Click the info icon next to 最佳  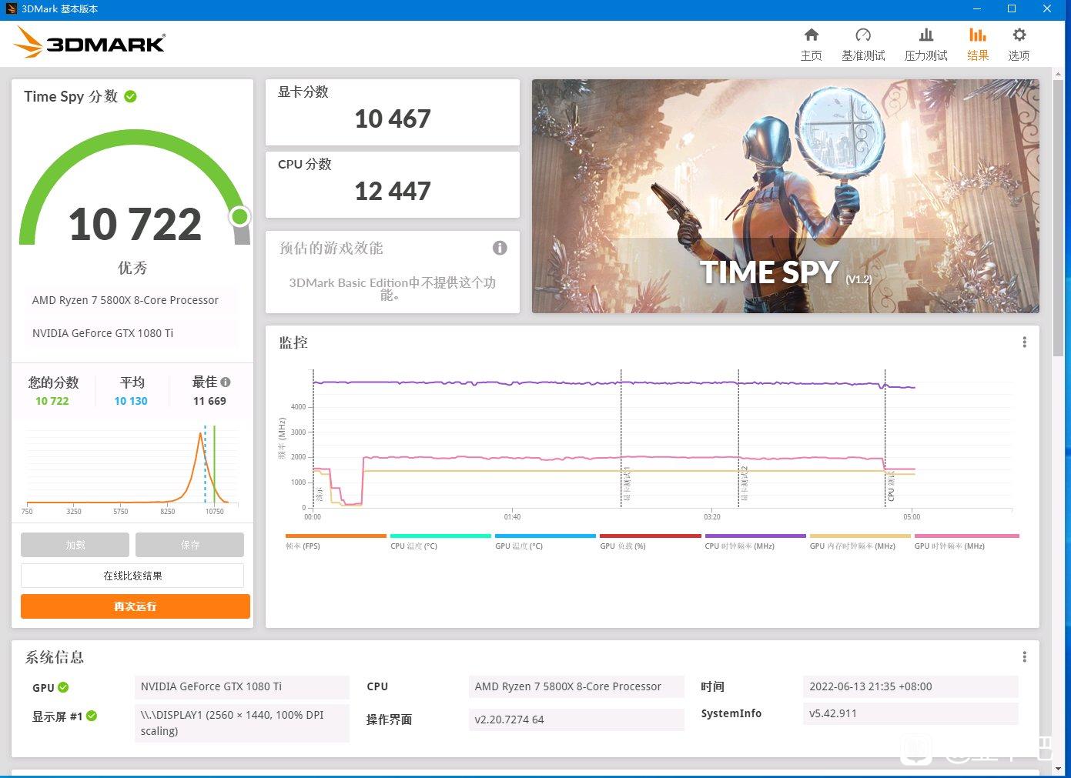[x=226, y=382]
